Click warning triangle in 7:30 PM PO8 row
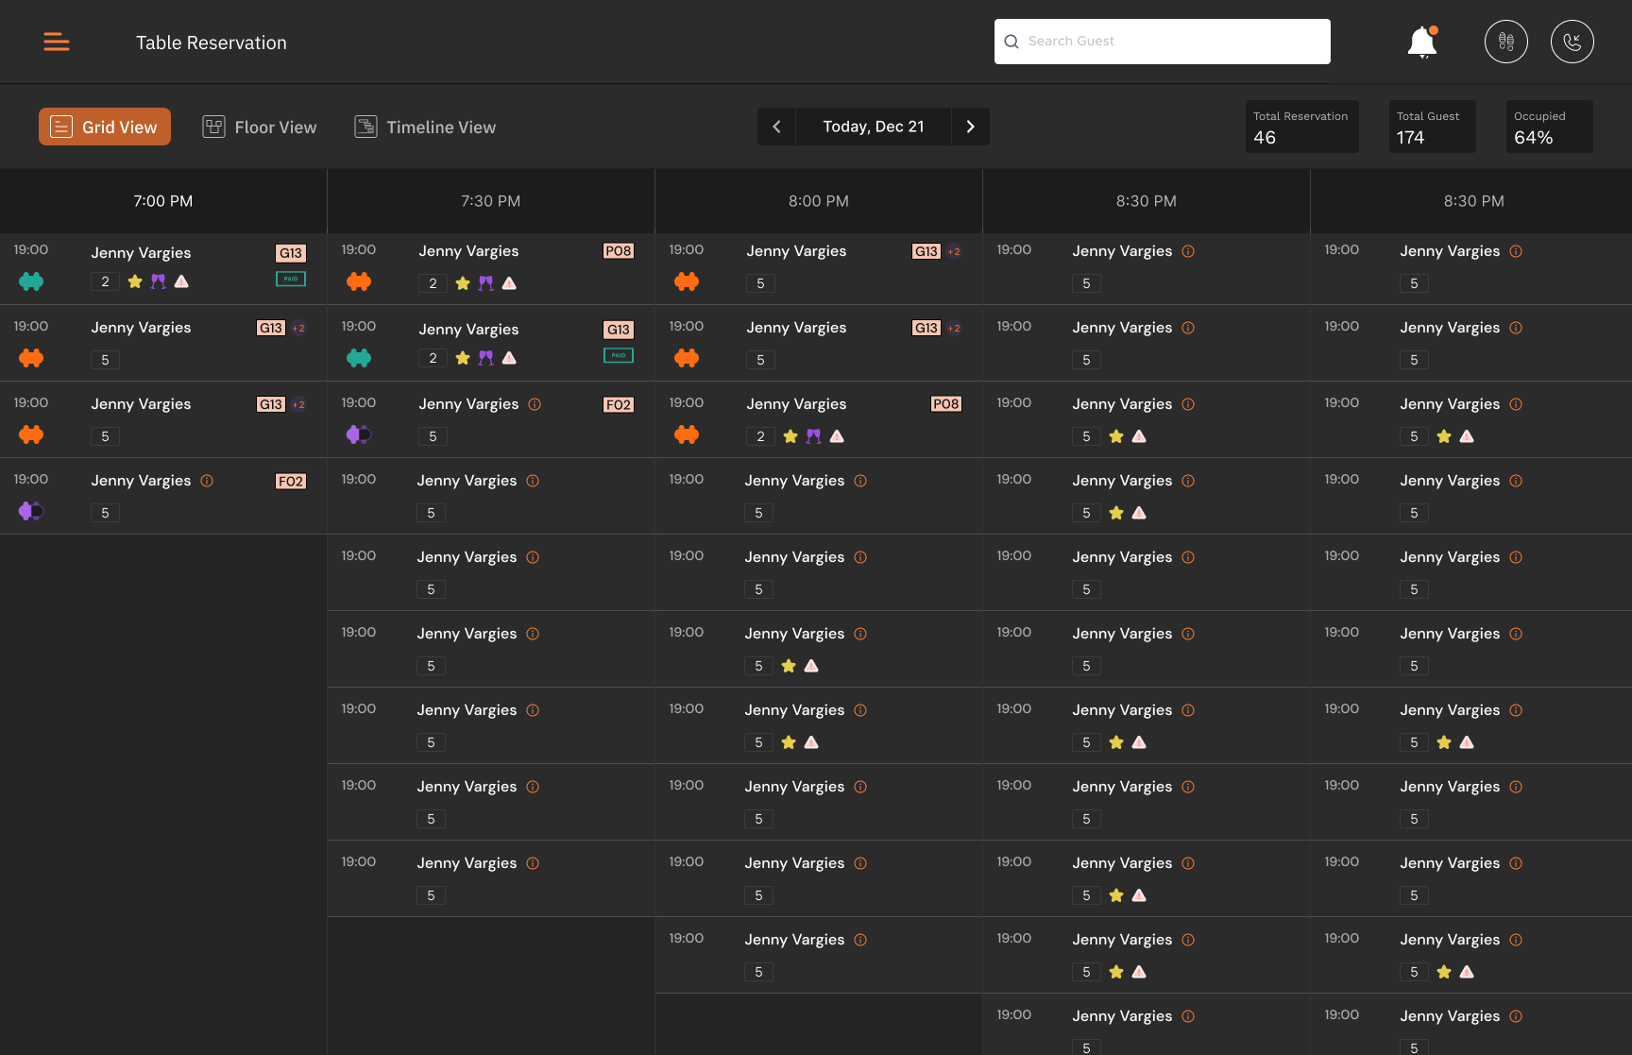This screenshot has width=1632, height=1055. click(x=510, y=283)
